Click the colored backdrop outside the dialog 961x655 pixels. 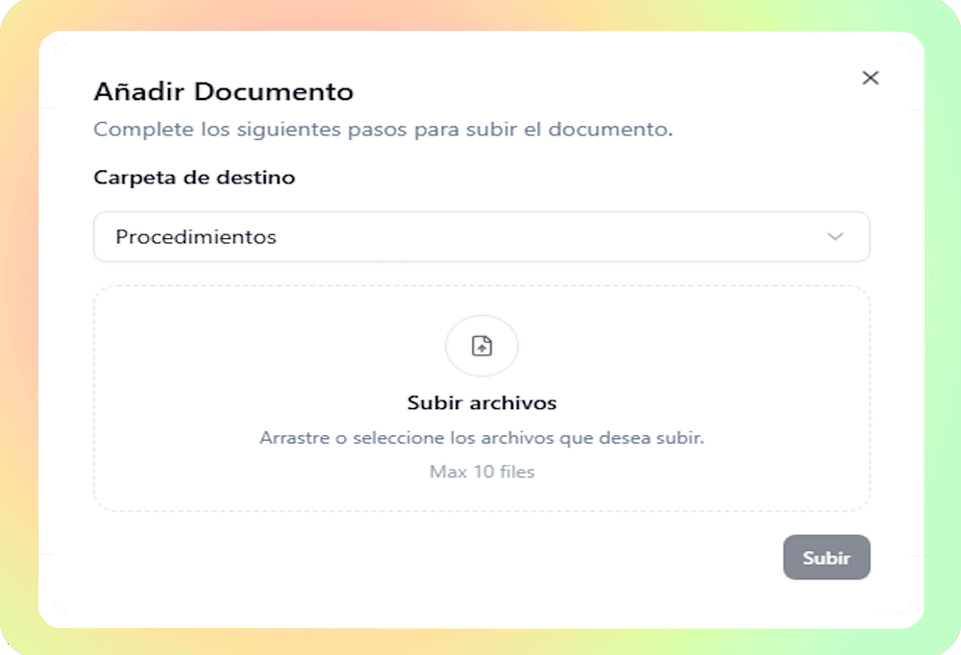[x=17, y=327]
